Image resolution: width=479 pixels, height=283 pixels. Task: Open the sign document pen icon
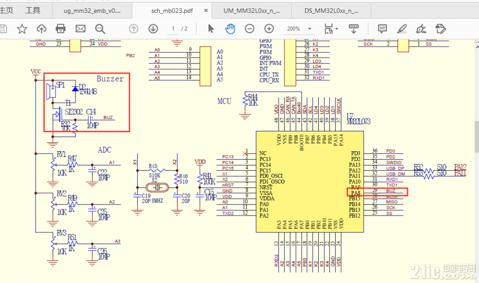click(x=421, y=29)
